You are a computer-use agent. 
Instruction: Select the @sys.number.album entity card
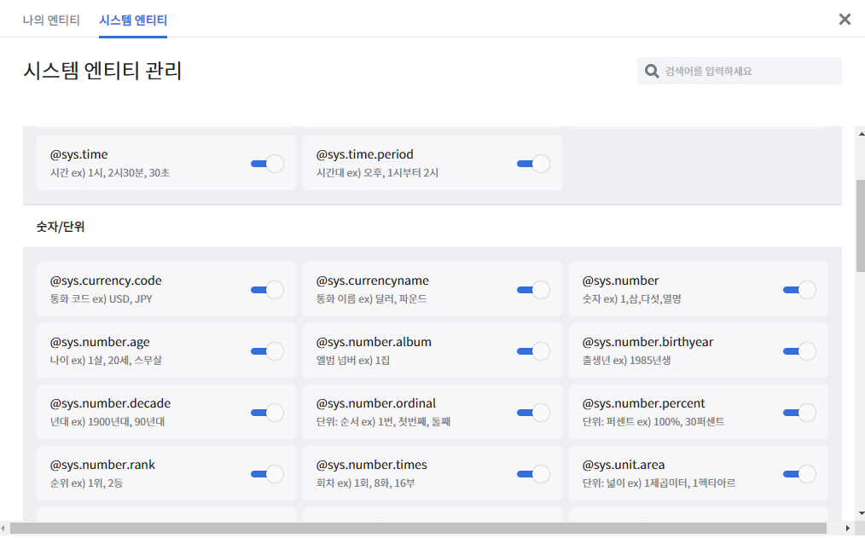432,350
